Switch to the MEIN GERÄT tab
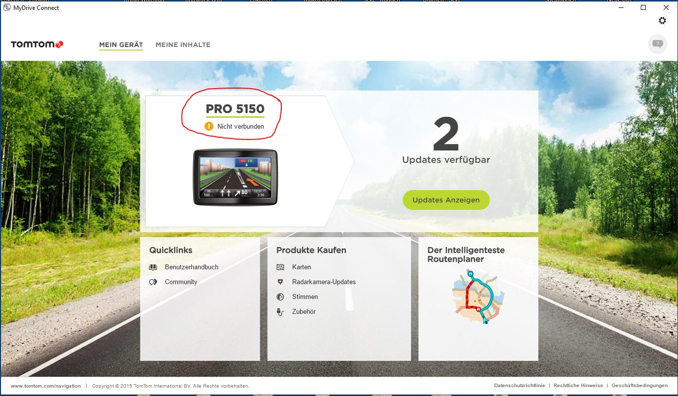The height and width of the screenshot is (396, 678). click(121, 45)
